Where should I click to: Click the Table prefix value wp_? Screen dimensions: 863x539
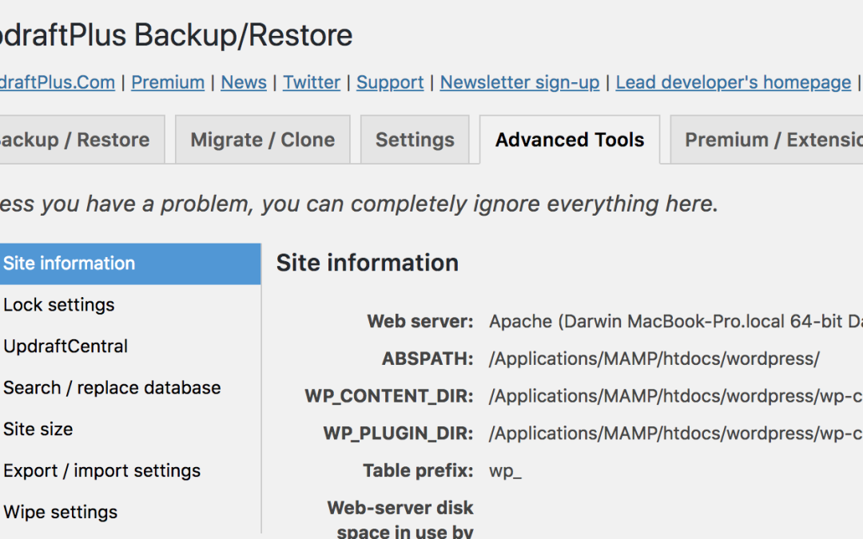(505, 471)
